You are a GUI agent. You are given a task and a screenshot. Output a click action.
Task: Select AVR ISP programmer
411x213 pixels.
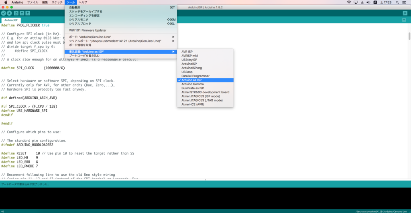point(205,52)
